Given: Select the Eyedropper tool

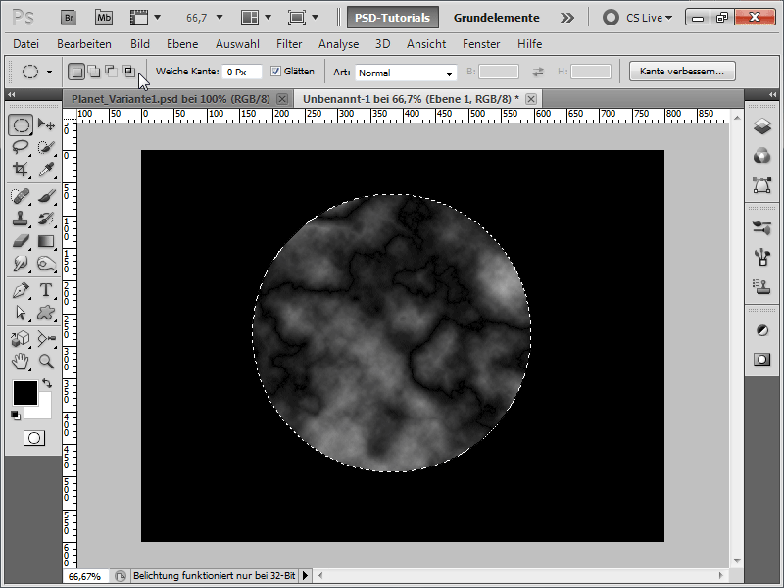Looking at the screenshot, I should [x=46, y=169].
